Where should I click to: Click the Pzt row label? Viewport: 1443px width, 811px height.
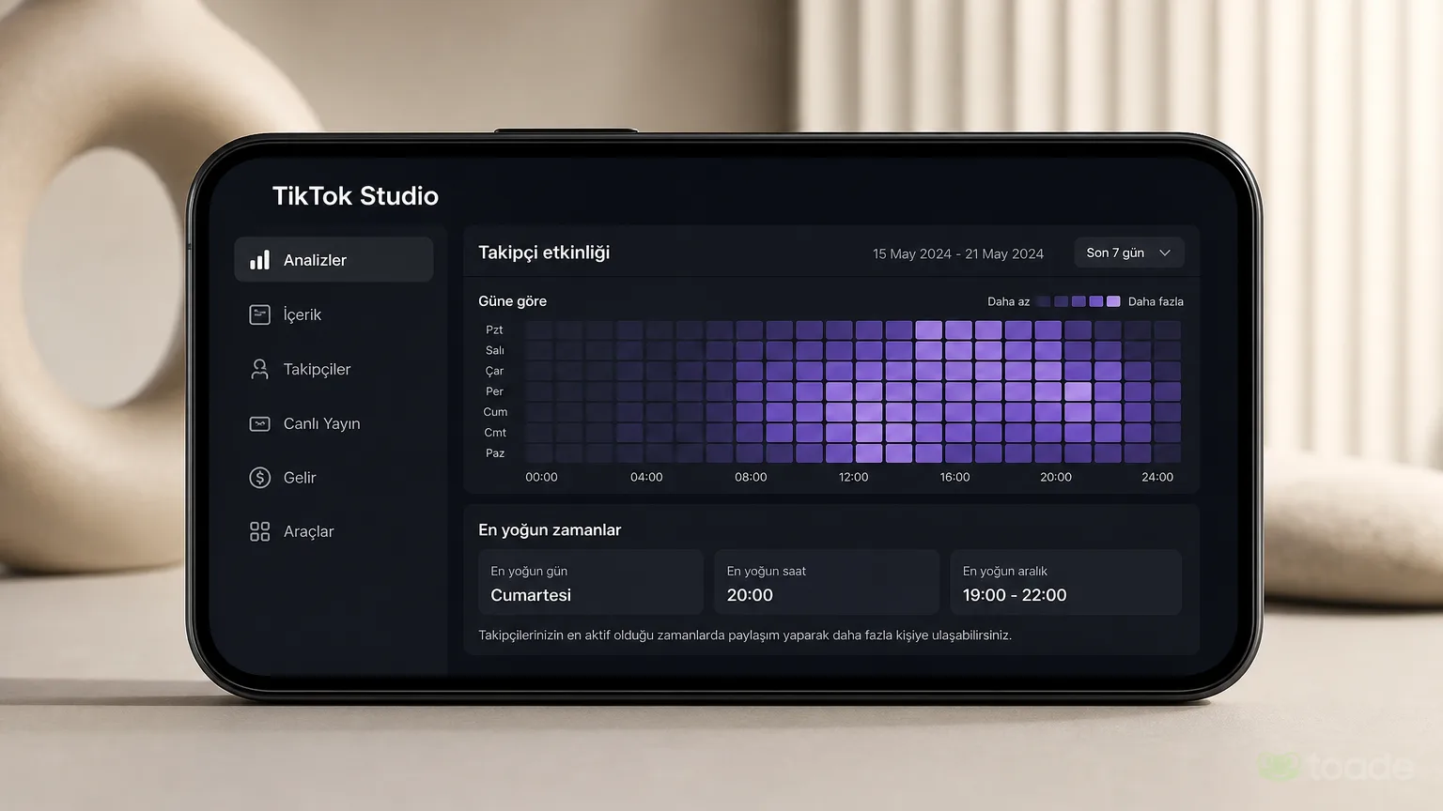coord(494,329)
